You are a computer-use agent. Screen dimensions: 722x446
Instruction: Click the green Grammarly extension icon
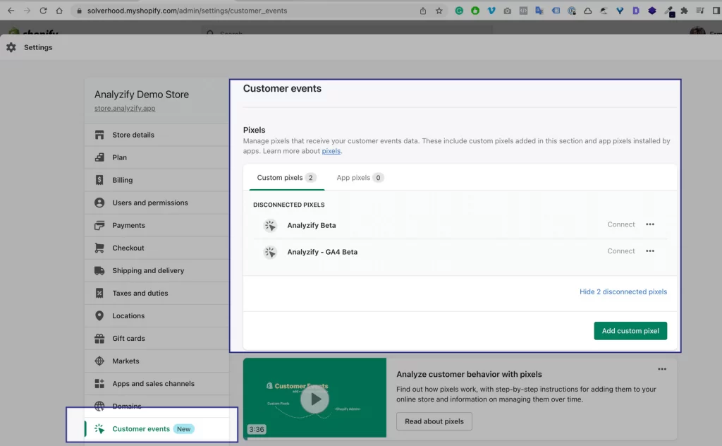pyautogui.click(x=459, y=11)
